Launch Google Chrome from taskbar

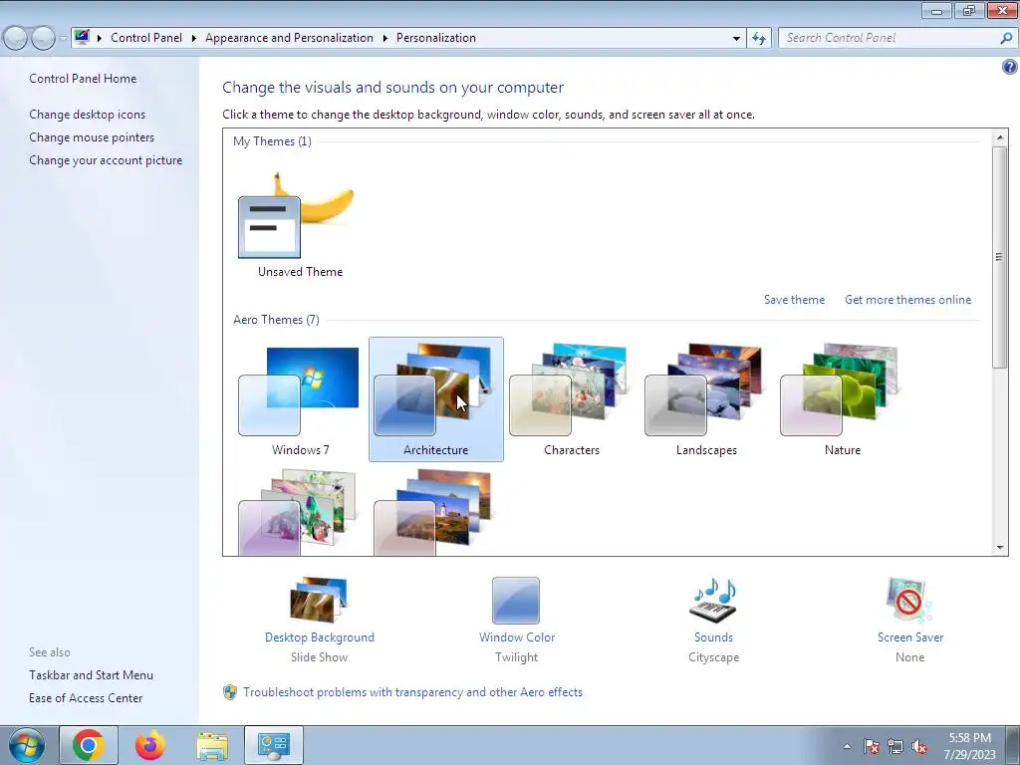89,745
